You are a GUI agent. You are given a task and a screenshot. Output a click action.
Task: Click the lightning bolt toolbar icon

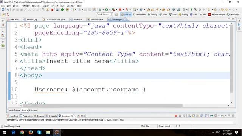[3, 14]
